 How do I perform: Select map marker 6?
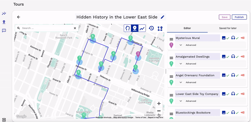pyautogui.click(x=93, y=37)
